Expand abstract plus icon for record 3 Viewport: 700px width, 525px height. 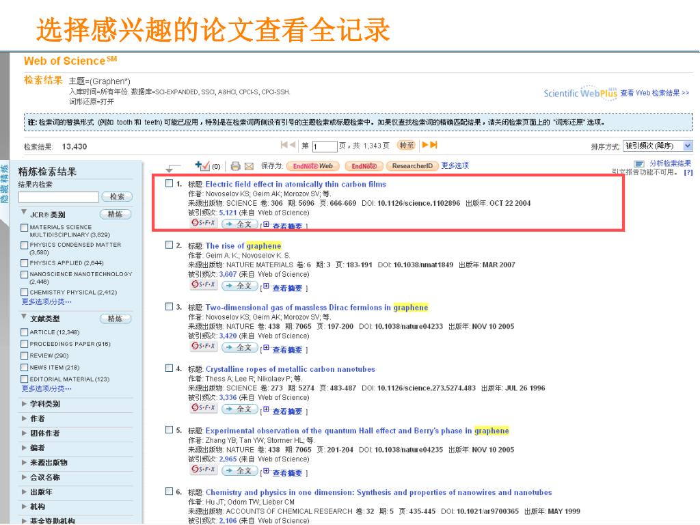[266, 348]
